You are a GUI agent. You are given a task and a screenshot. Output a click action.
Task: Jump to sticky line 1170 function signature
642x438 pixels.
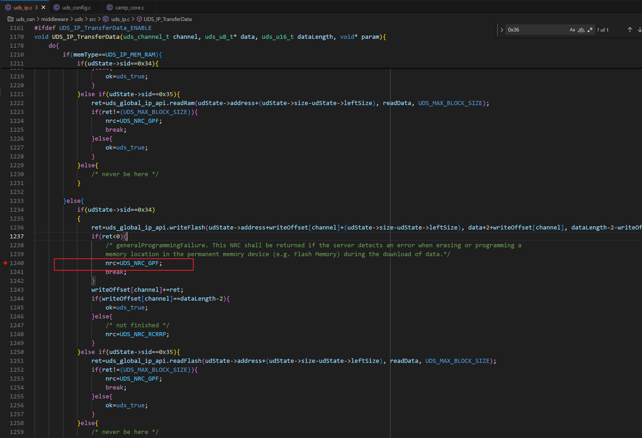click(x=210, y=37)
